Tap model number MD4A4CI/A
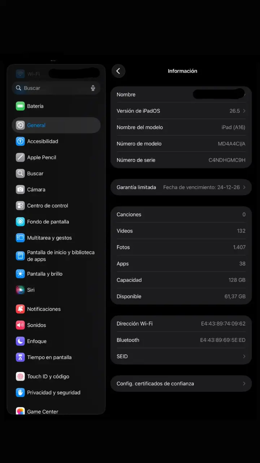The width and height of the screenshot is (260, 463). pos(231,144)
